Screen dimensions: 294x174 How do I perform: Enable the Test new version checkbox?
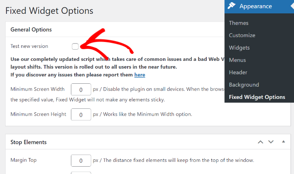pos(76,46)
